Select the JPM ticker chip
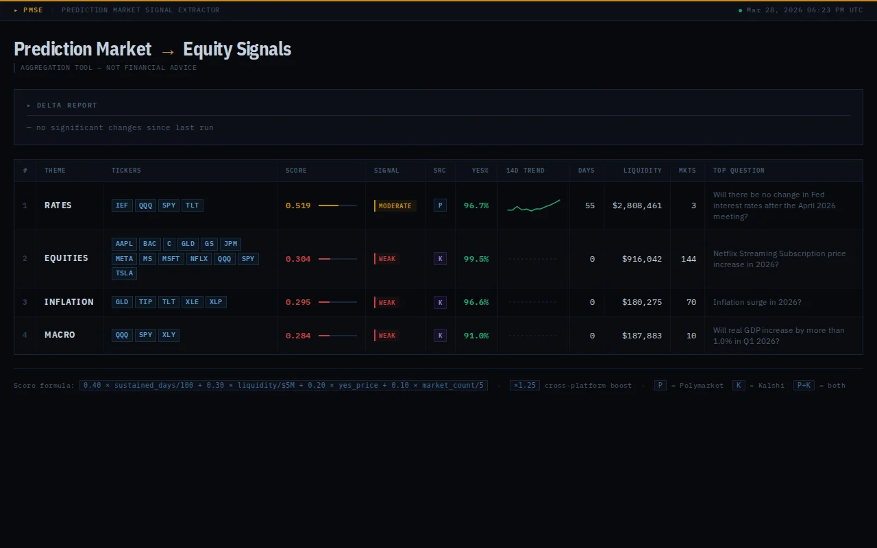The height and width of the screenshot is (548, 877). 231,244
